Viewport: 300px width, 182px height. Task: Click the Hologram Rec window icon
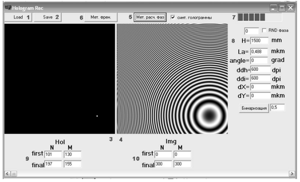8,8
